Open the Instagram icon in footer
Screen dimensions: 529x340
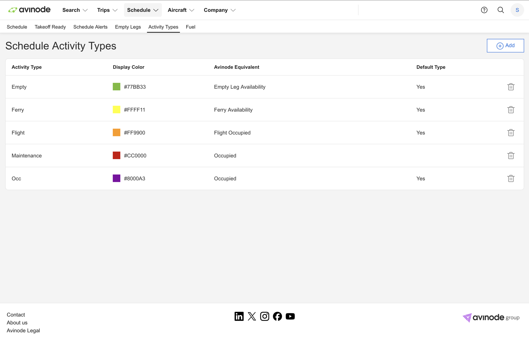(x=264, y=316)
